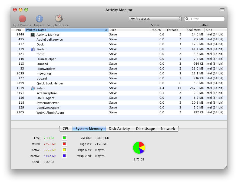238x184 pixels.
Task: Select the iTunesHelper process row
Action: [119, 59]
